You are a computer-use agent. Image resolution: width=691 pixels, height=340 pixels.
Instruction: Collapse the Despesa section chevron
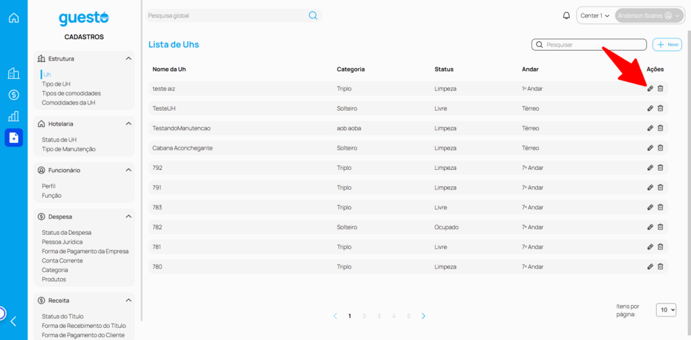coord(128,217)
